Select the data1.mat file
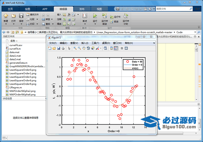The height and width of the screenshot is (142, 203). coord(15,56)
